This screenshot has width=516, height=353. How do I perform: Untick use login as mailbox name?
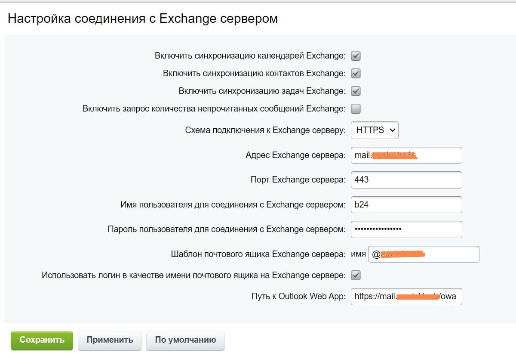(x=356, y=275)
